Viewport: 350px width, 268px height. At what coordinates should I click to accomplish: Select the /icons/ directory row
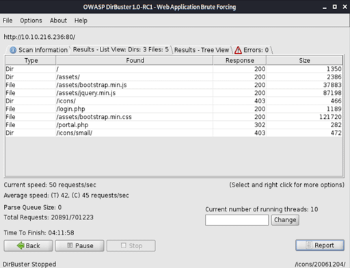pyautogui.click(x=174, y=101)
